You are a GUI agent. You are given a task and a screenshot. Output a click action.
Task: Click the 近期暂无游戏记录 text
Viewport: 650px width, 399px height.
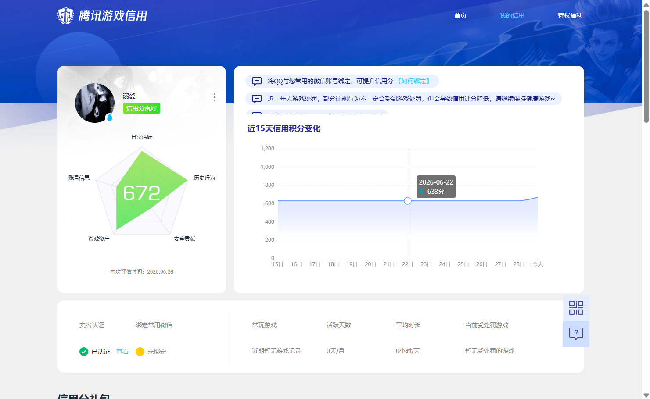point(277,351)
